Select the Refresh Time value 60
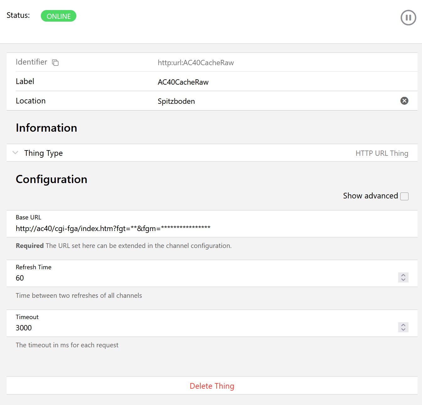Viewport: 422px width, 405px height. point(20,278)
